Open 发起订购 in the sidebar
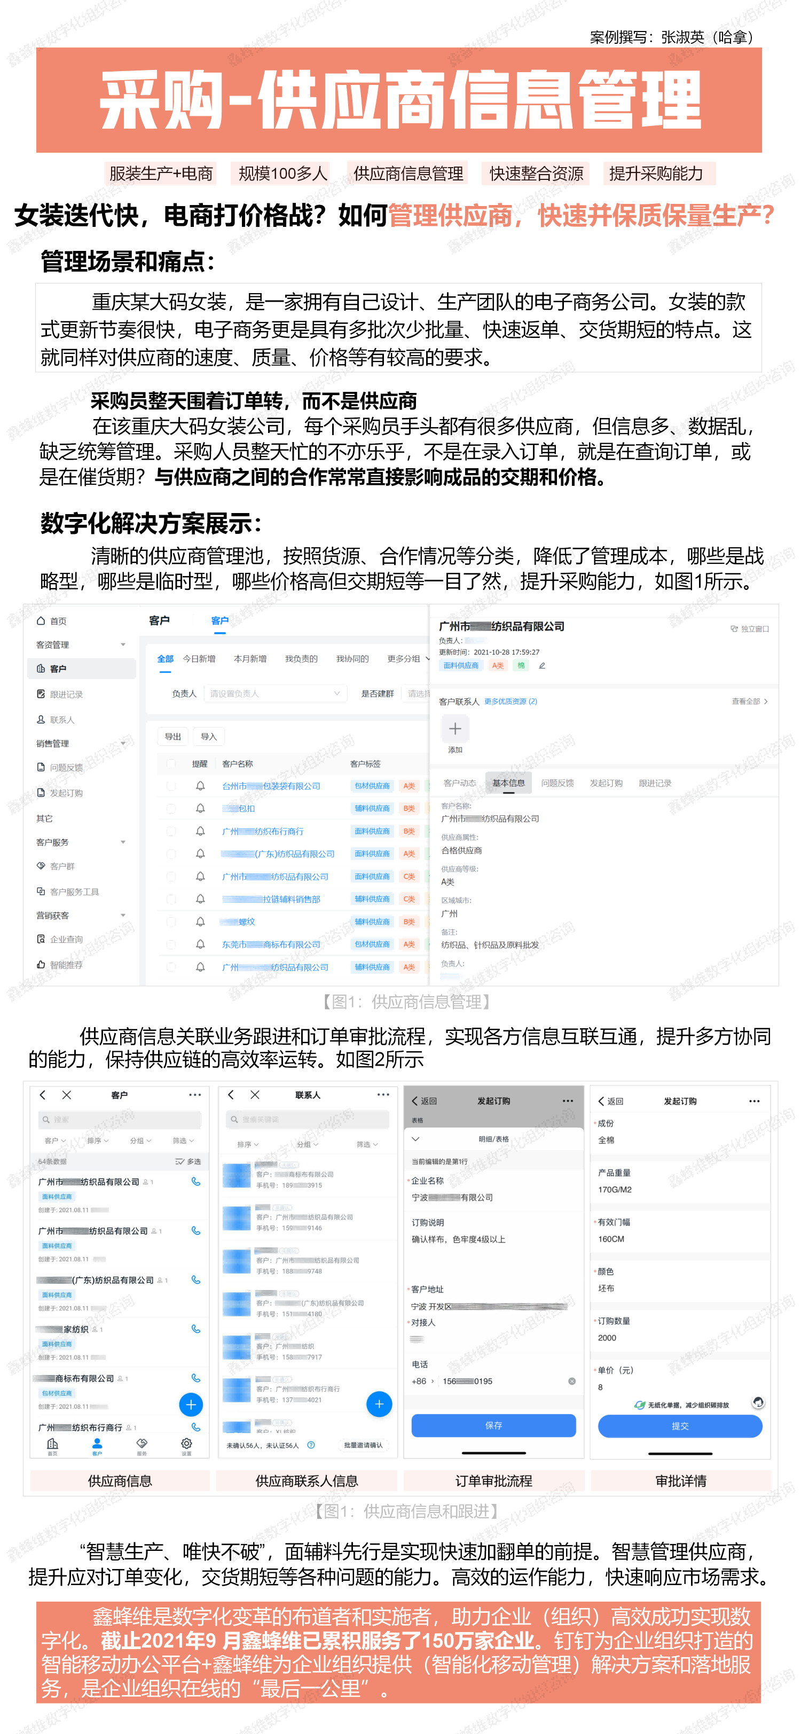Screen dimensions: 801x1734 click(60, 793)
